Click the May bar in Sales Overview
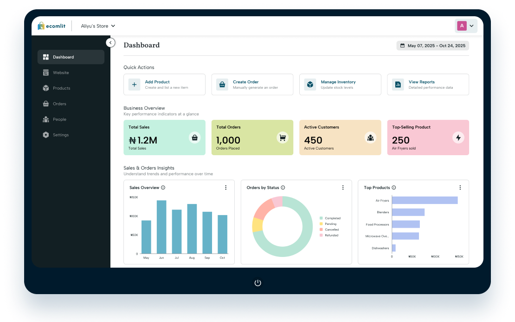The image size is (515, 322). point(147,237)
